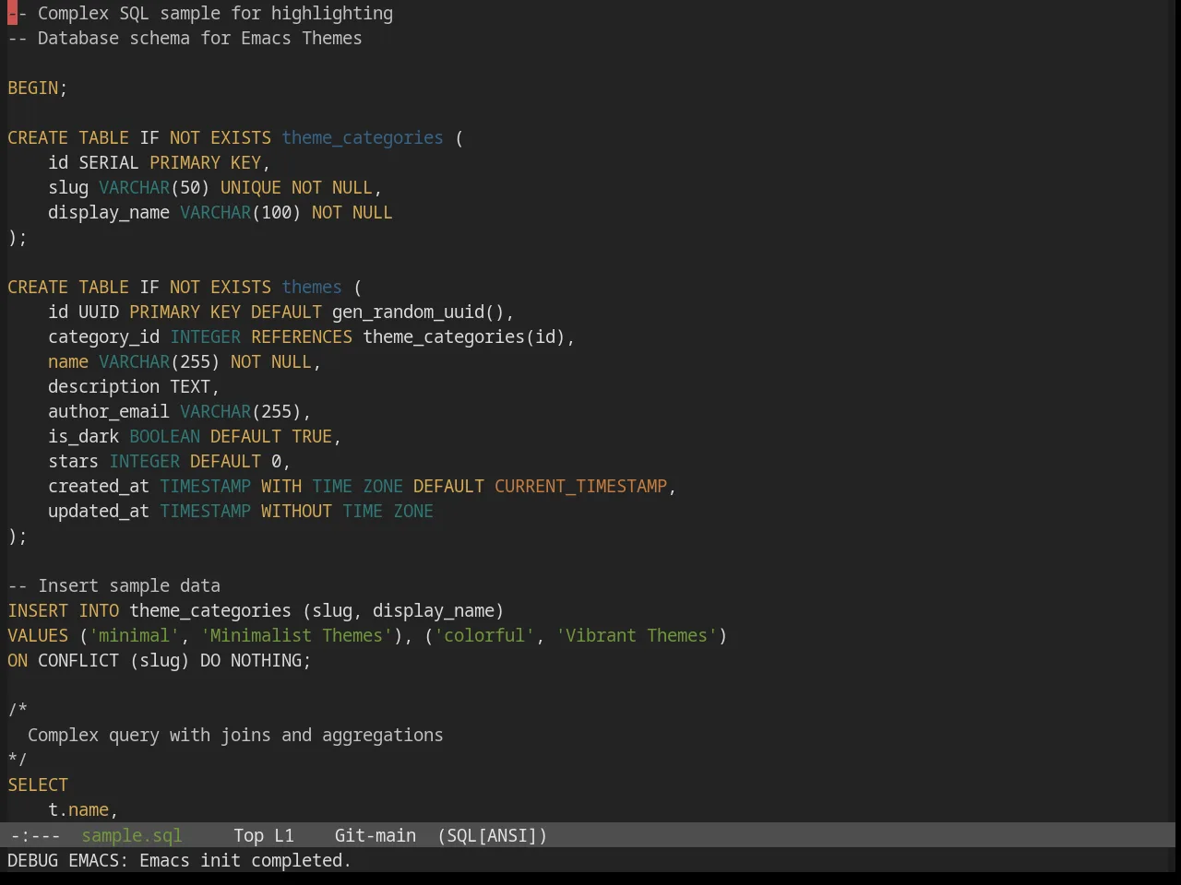1181x885 pixels.
Task: Click the L1 line number indicator
Action: point(284,835)
